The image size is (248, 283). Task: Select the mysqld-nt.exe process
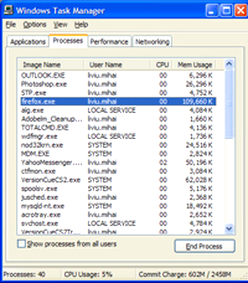(x=118, y=206)
